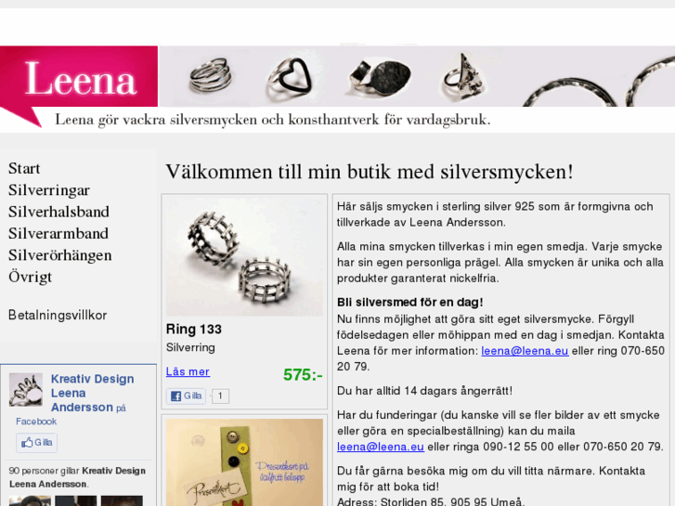The width and height of the screenshot is (675, 506).
Task: Open the Övrigt category
Action: (x=30, y=277)
